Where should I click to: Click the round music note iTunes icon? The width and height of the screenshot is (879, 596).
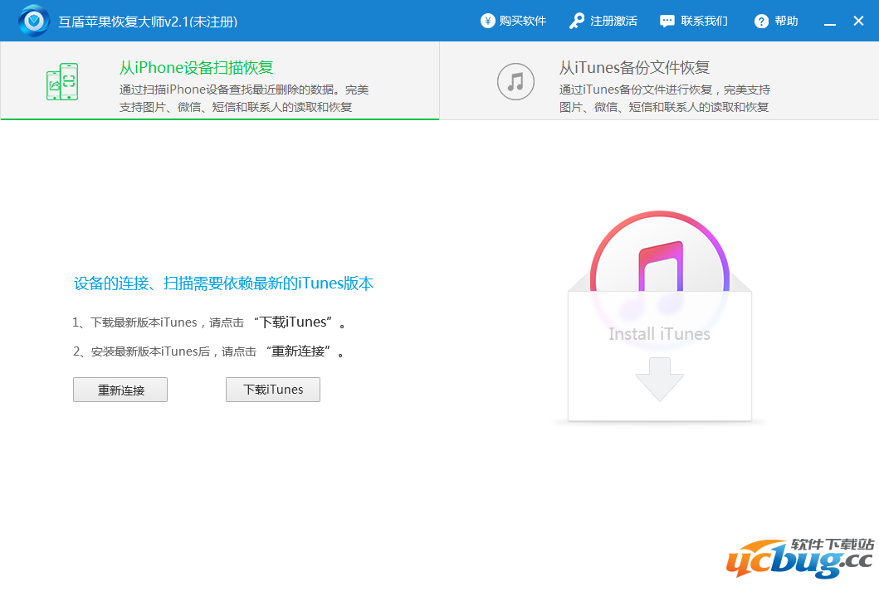[515, 82]
